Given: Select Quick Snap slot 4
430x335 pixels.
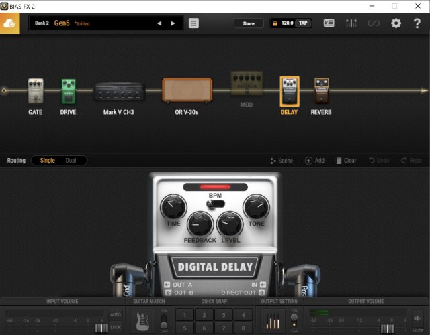Looking at the screenshot, I should (x=243, y=315).
